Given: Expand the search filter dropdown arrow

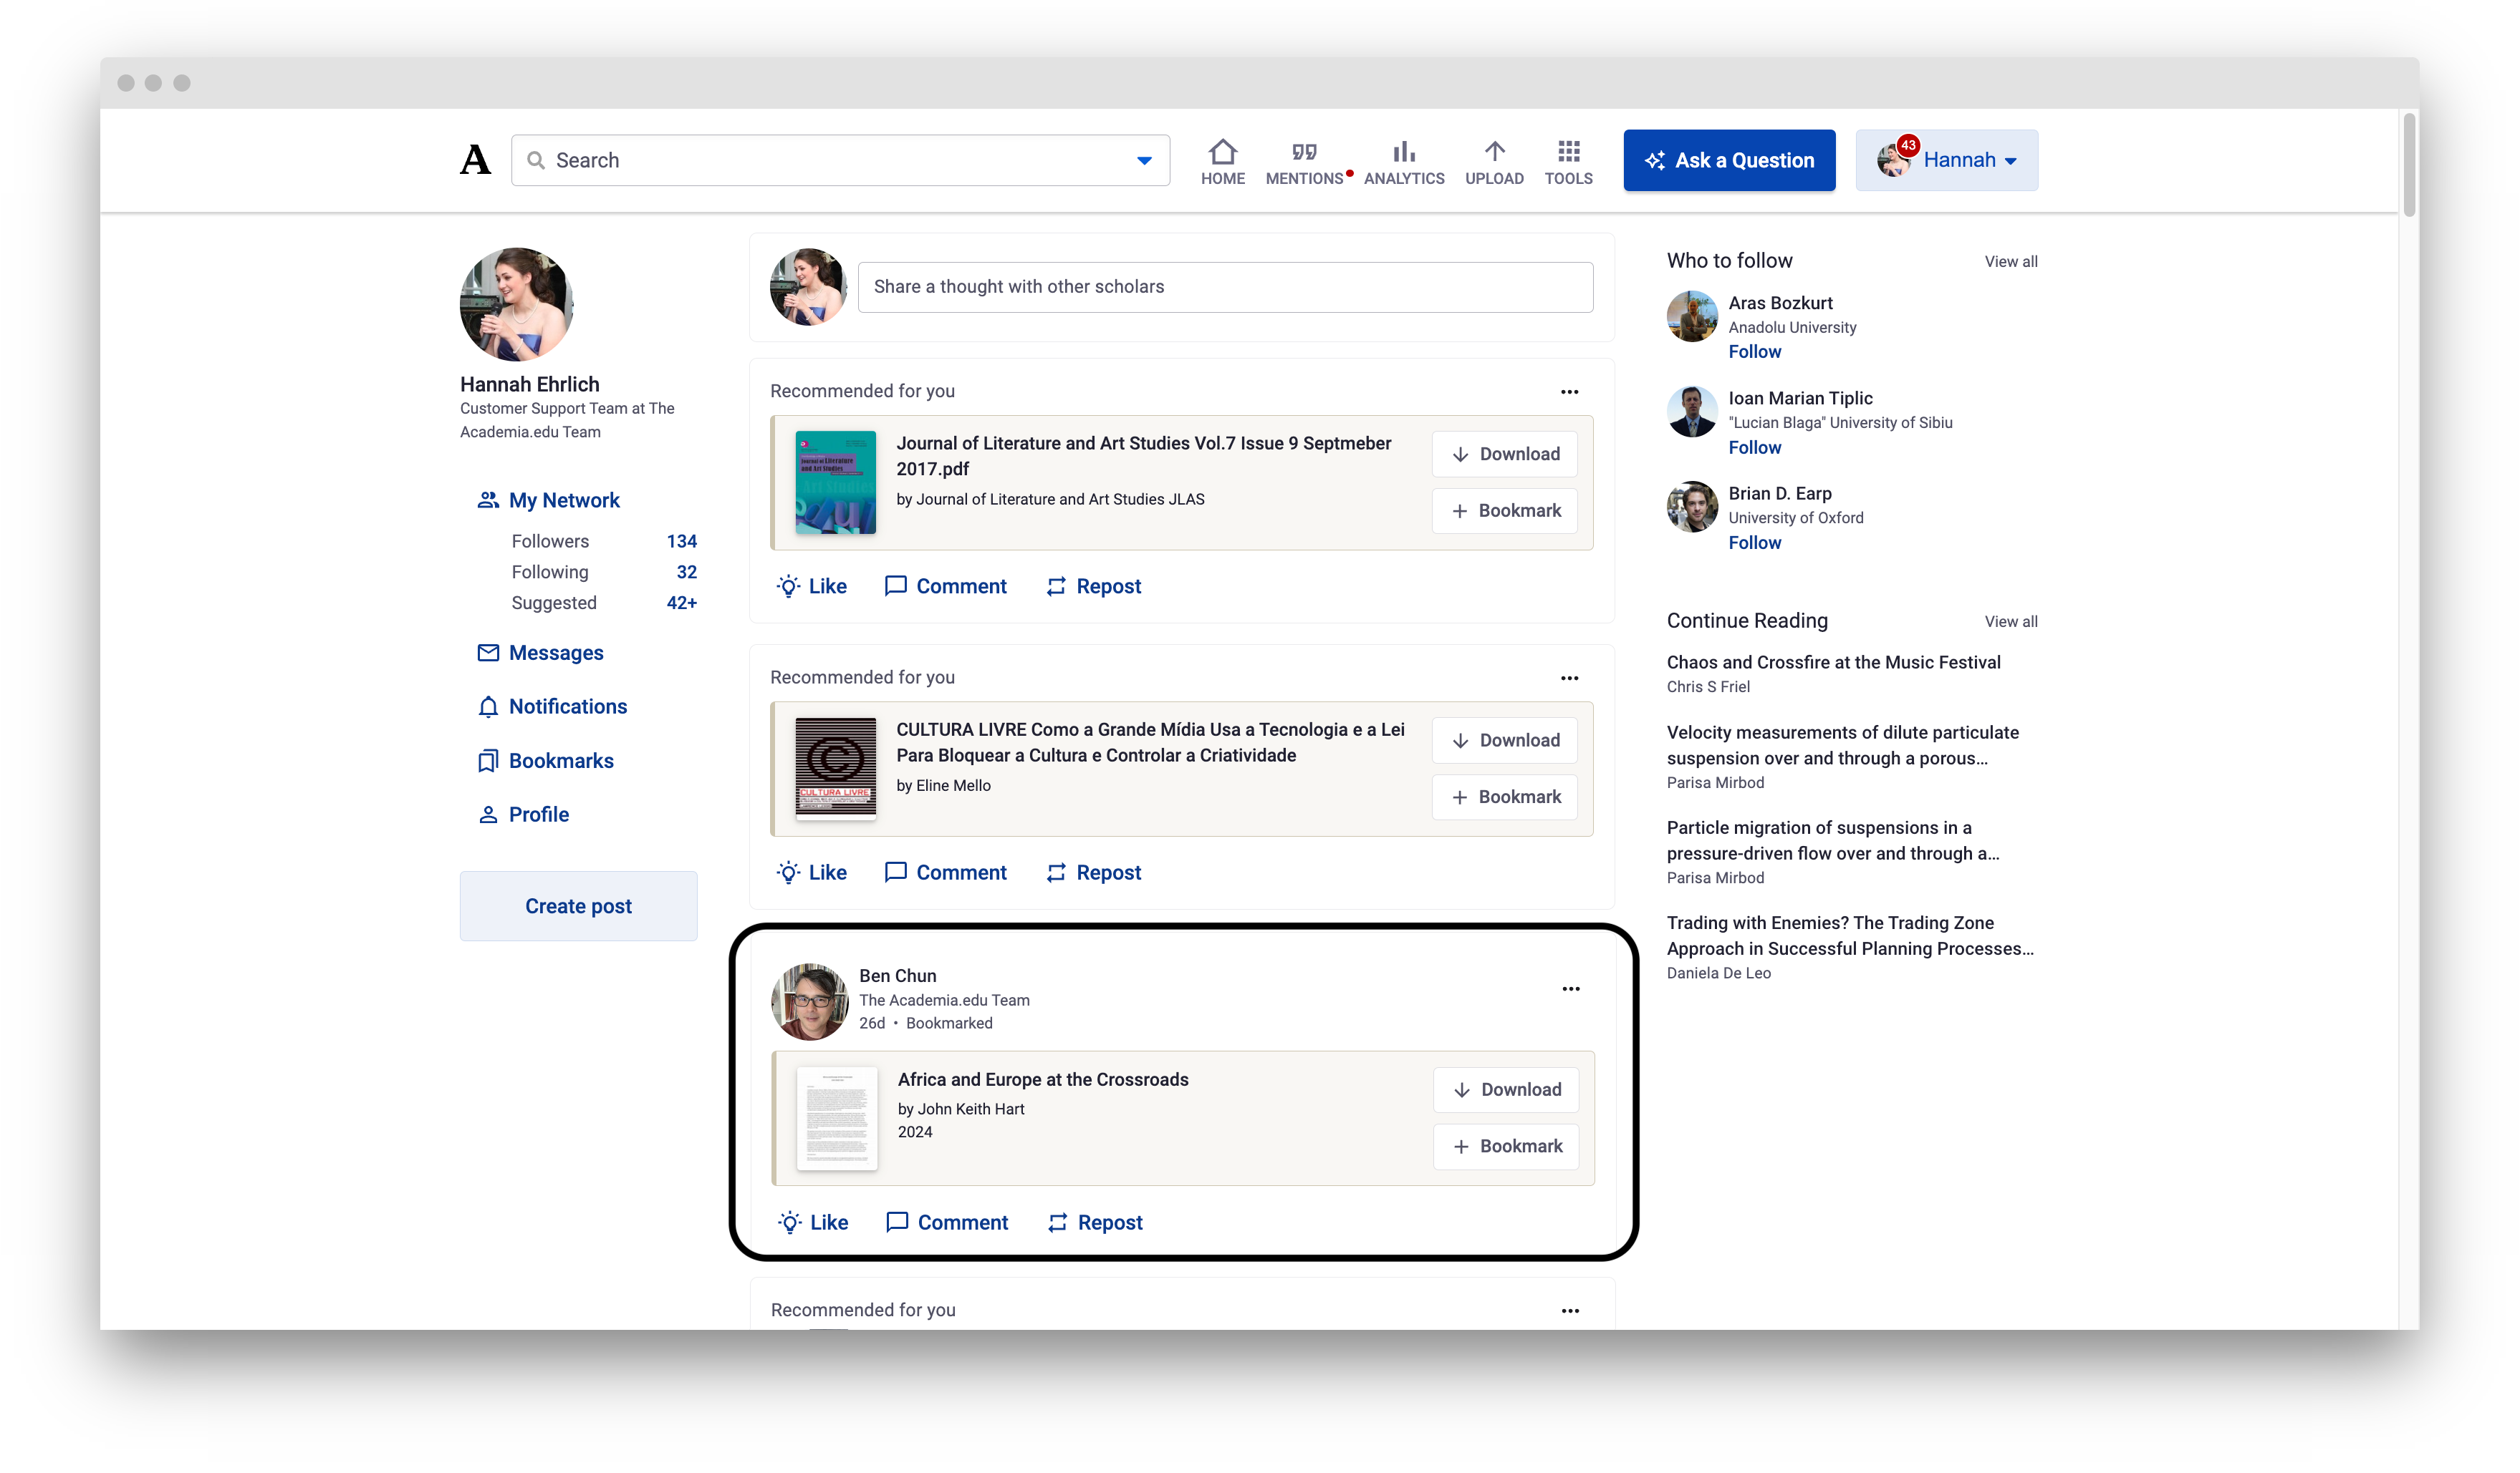Looking at the screenshot, I should pyautogui.click(x=1144, y=161).
